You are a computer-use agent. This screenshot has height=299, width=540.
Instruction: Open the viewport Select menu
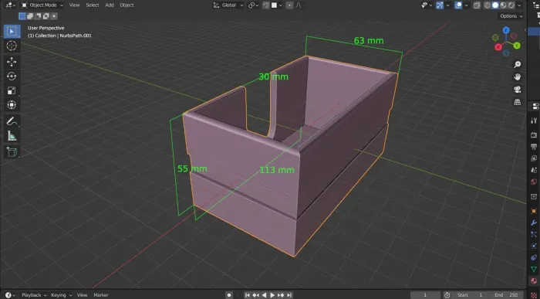click(93, 5)
